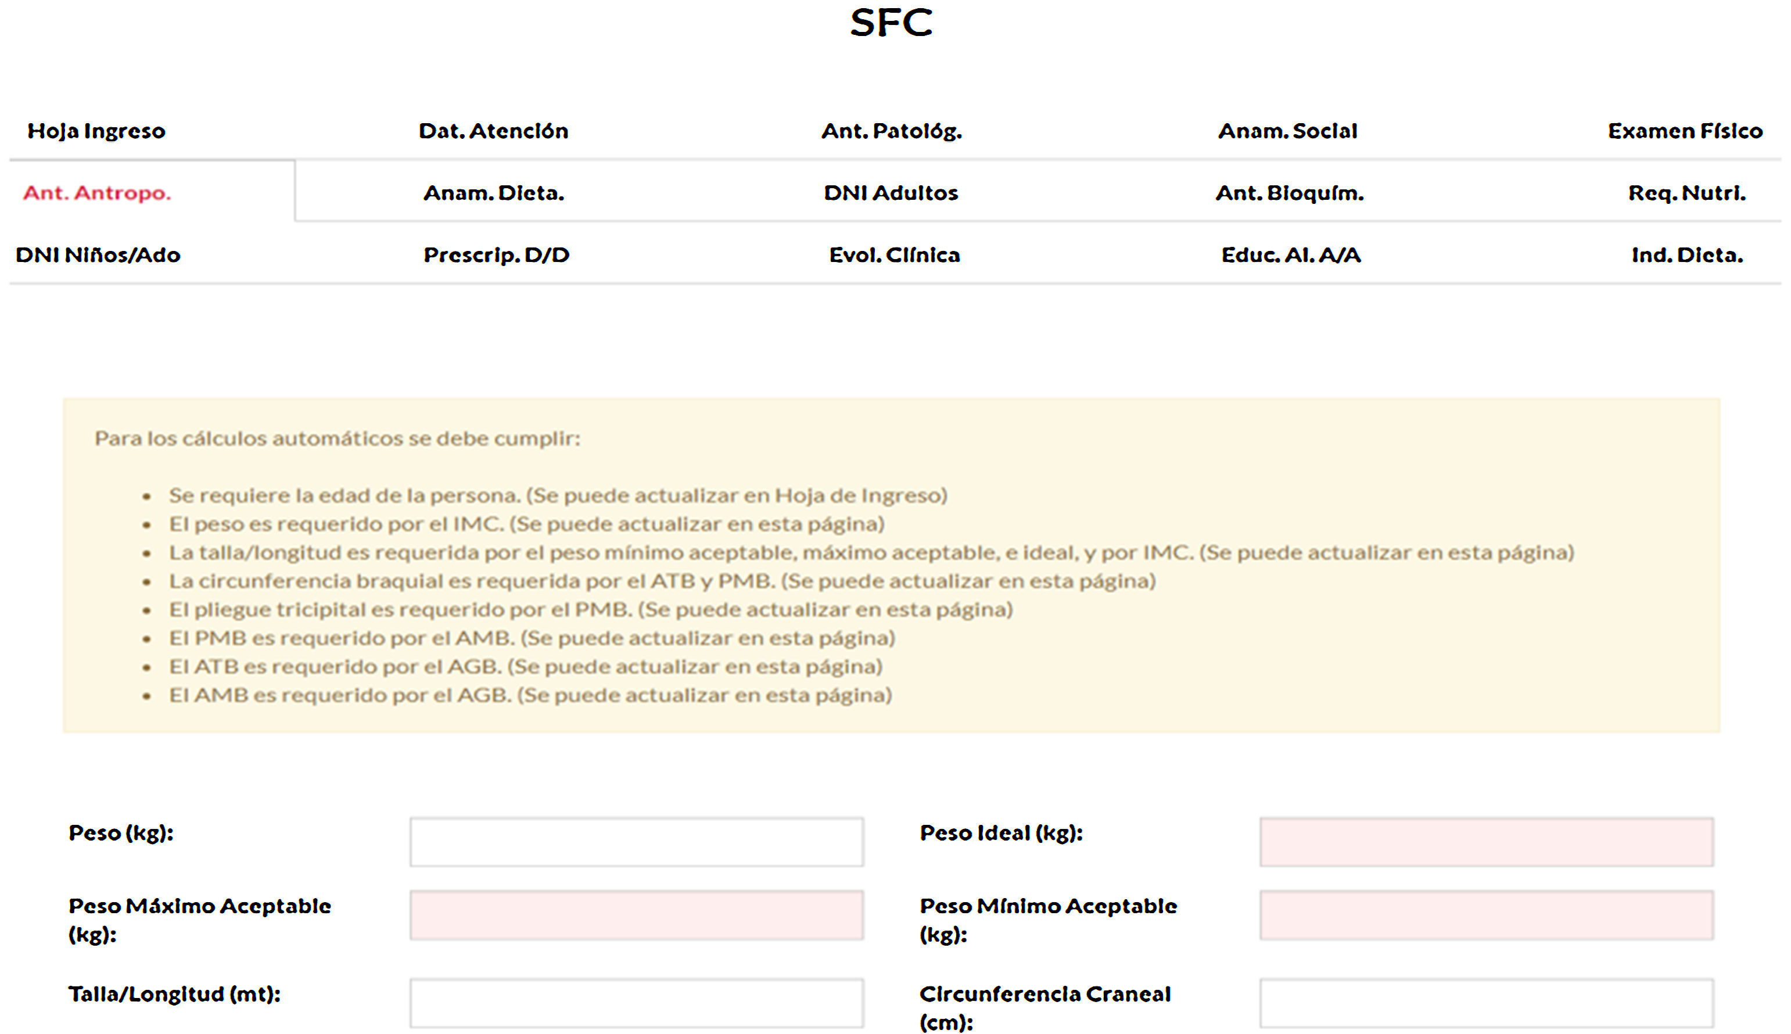The width and height of the screenshot is (1791, 1034).
Task: Switch to the Dat. Atención tab
Action: tap(494, 131)
